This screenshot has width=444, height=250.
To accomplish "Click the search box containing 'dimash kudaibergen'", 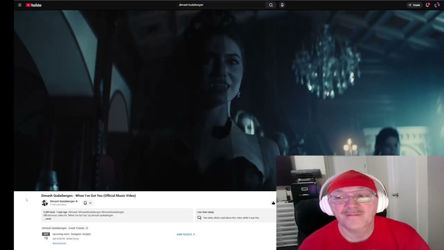I will point(221,5).
